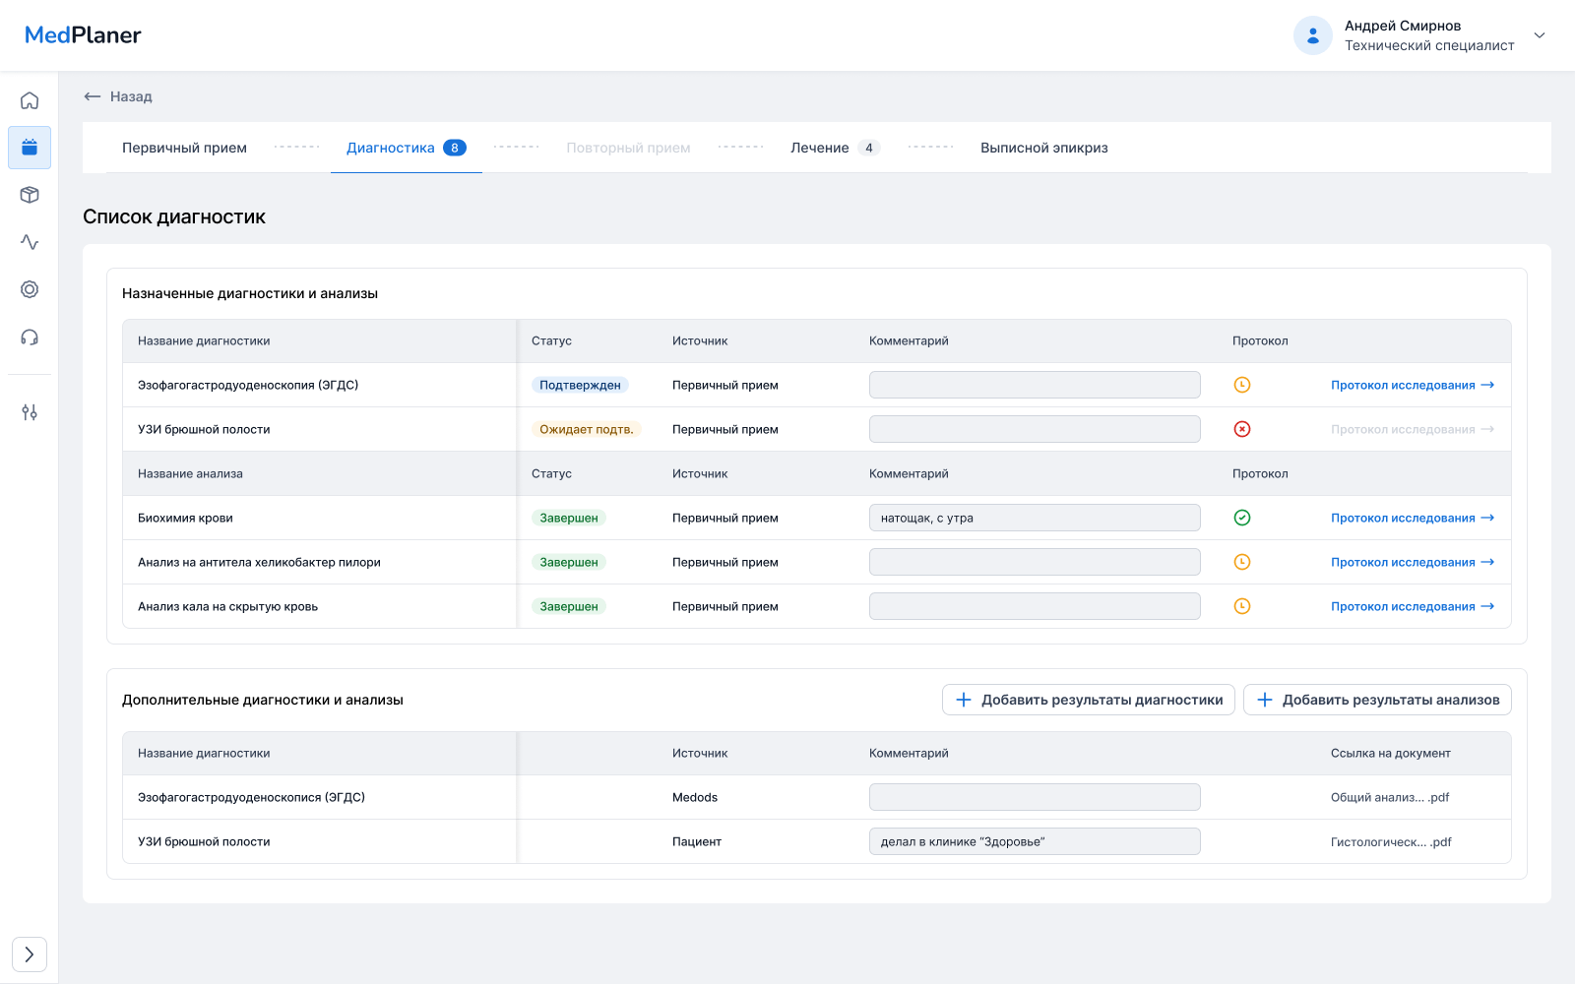Switch to the Первичный прием tab

click(x=184, y=148)
